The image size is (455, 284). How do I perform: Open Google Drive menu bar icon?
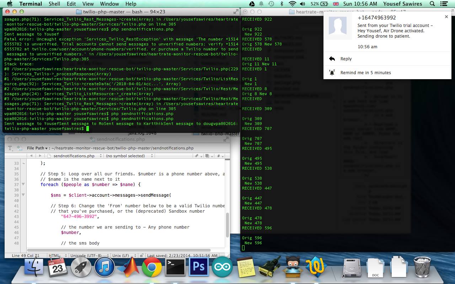pos(252,4)
